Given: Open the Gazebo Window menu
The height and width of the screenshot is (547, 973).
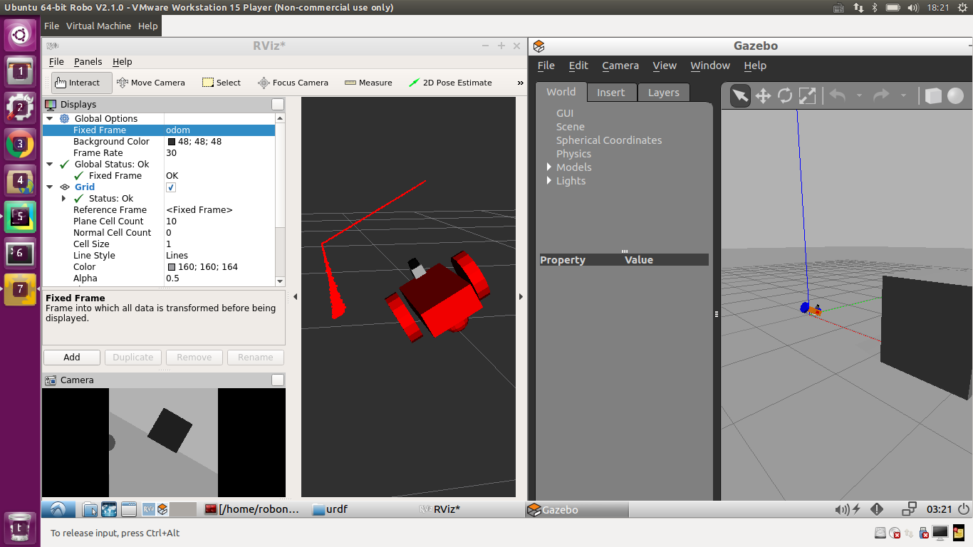Looking at the screenshot, I should pos(710,66).
